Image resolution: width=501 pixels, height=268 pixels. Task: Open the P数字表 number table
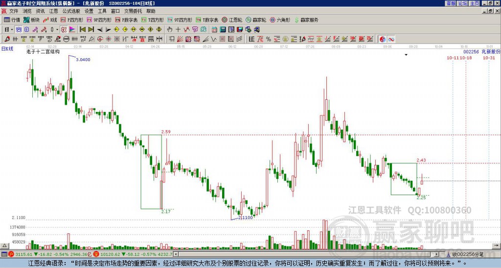point(127,20)
